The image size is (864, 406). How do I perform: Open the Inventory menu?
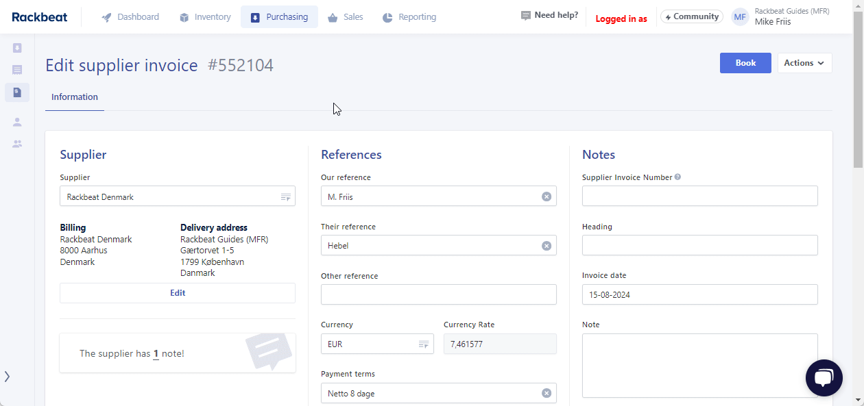tap(205, 17)
